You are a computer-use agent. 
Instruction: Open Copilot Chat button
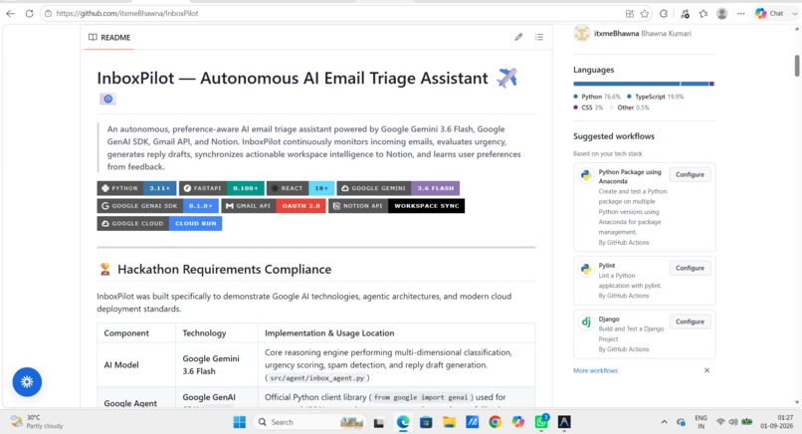click(x=770, y=13)
